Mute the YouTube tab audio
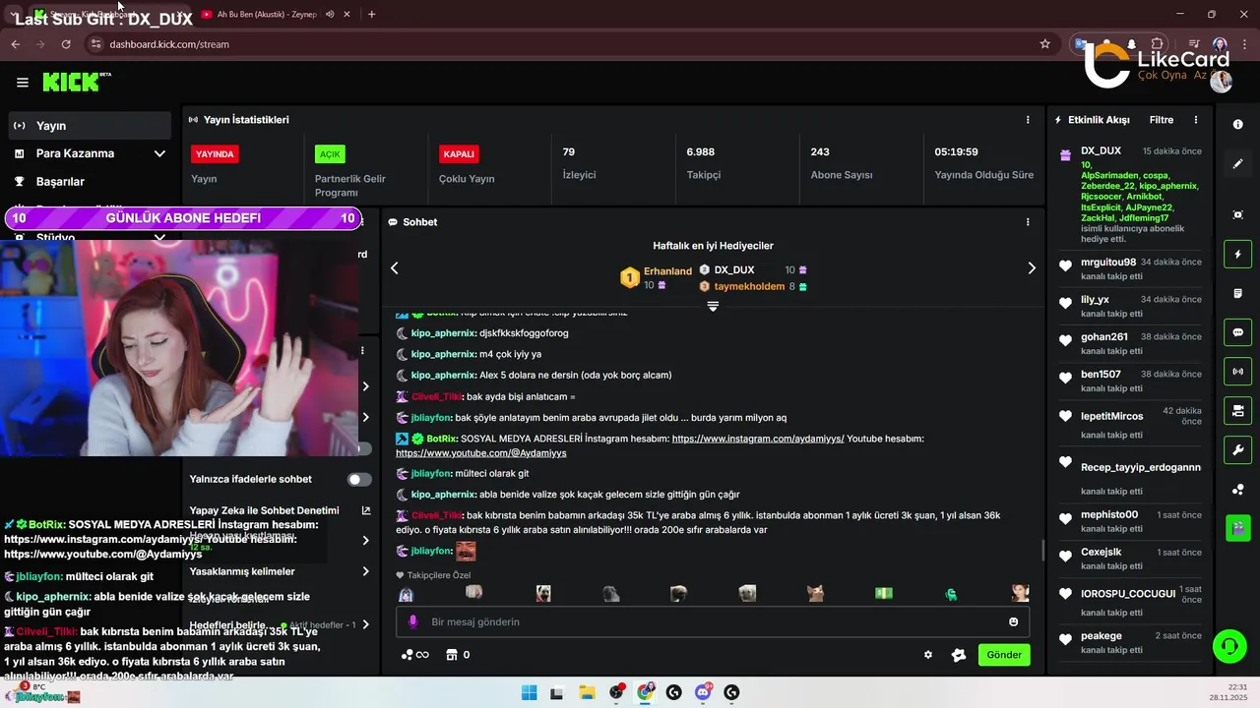The height and width of the screenshot is (708, 1260). [x=330, y=15]
